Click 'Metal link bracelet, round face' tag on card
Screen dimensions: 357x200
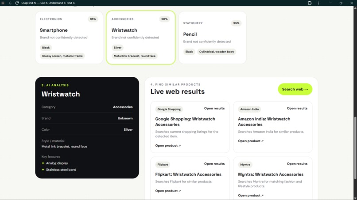pos(135,56)
